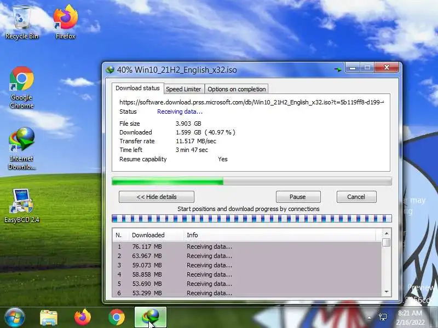Close the IDM download window

[387, 67]
